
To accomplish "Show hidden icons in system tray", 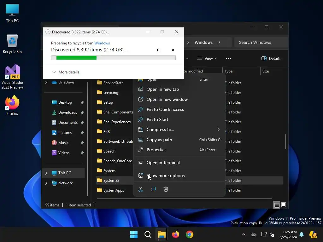I will pos(244,234).
